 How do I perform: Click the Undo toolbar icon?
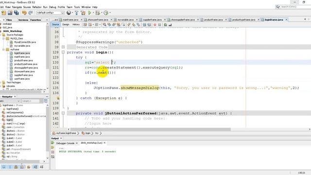point(24,13)
